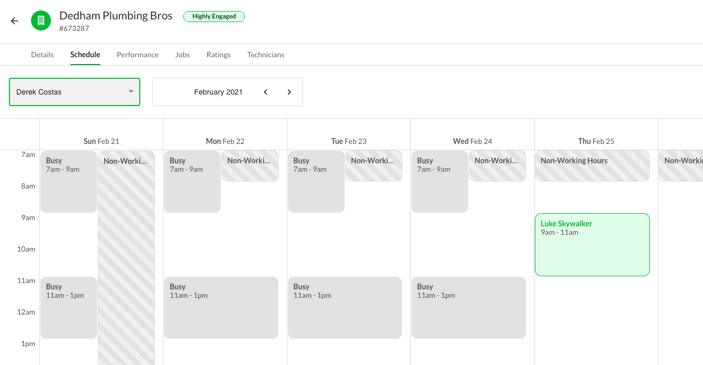Open the Luke Skywalker 9am appointment
Viewport: 703px width, 365px height.
point(592,244)
